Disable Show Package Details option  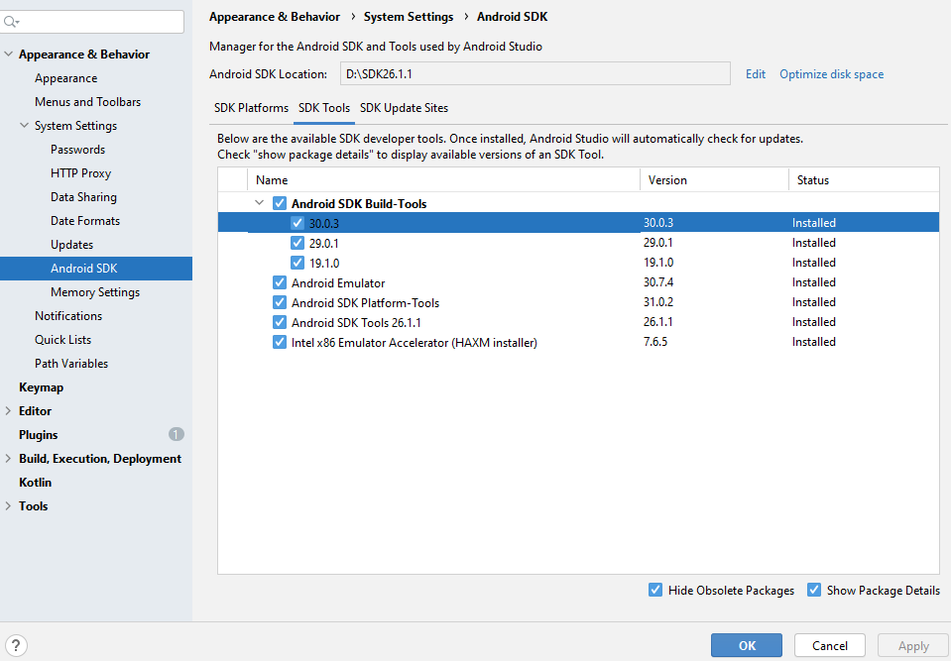[814, 590]
